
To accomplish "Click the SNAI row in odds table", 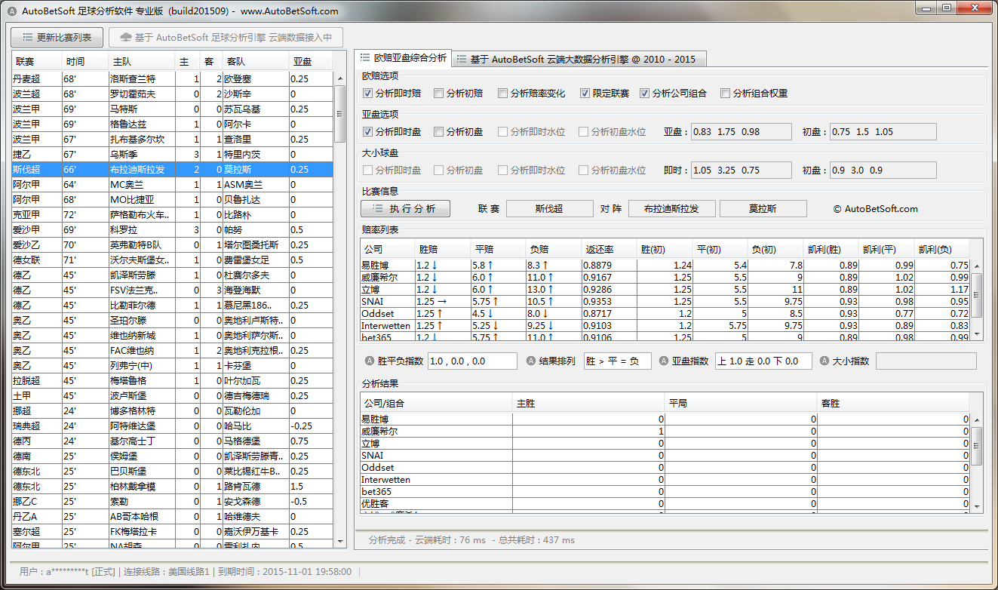I will (665, 301).
